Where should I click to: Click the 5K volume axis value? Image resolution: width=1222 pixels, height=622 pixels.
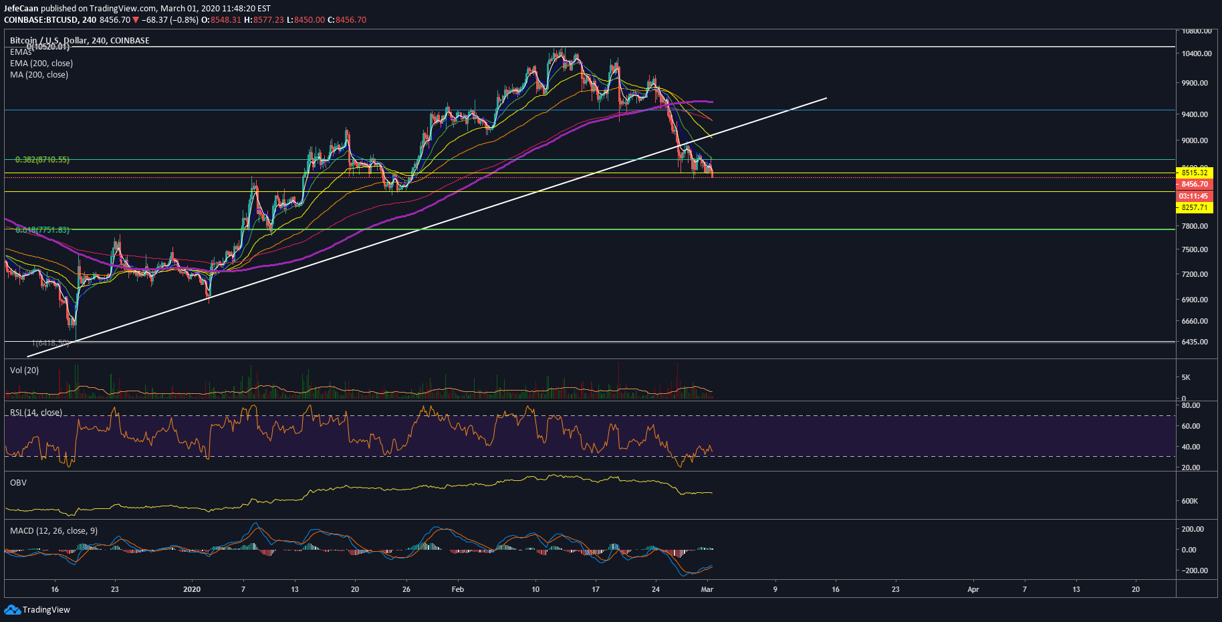pyautogui.click(x=1186, y=377)
